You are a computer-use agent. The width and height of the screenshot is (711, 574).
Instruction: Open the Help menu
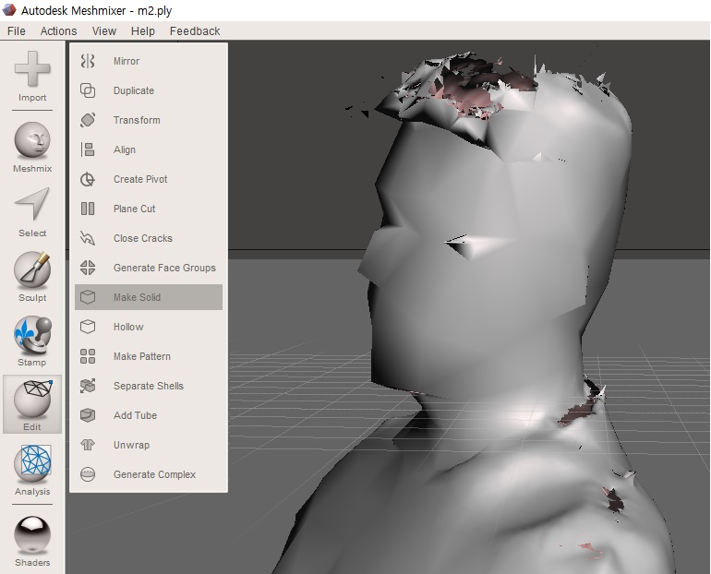click(143, 30)
